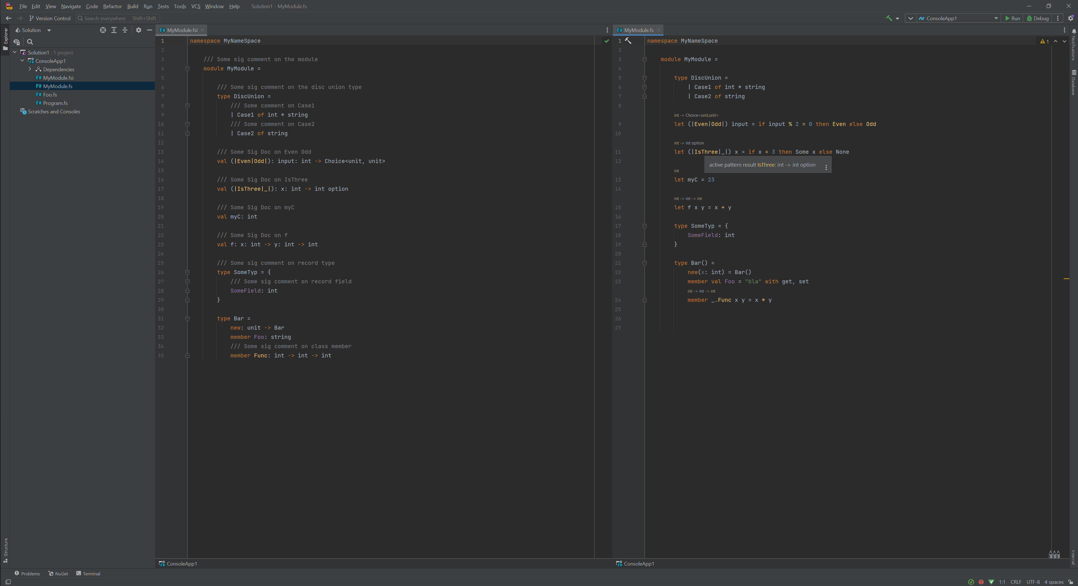Collapse the ConsoleApp1 project node

[22, 61]
